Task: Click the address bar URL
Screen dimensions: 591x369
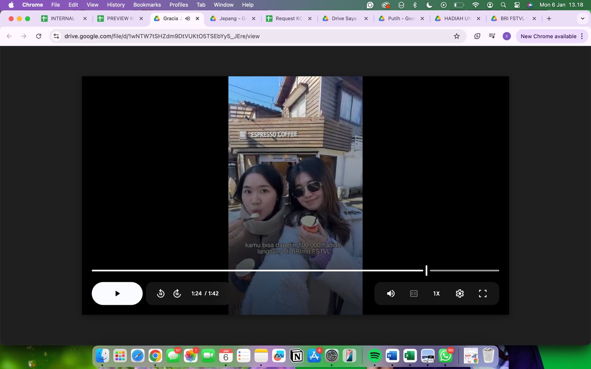Action: [162, 36]
